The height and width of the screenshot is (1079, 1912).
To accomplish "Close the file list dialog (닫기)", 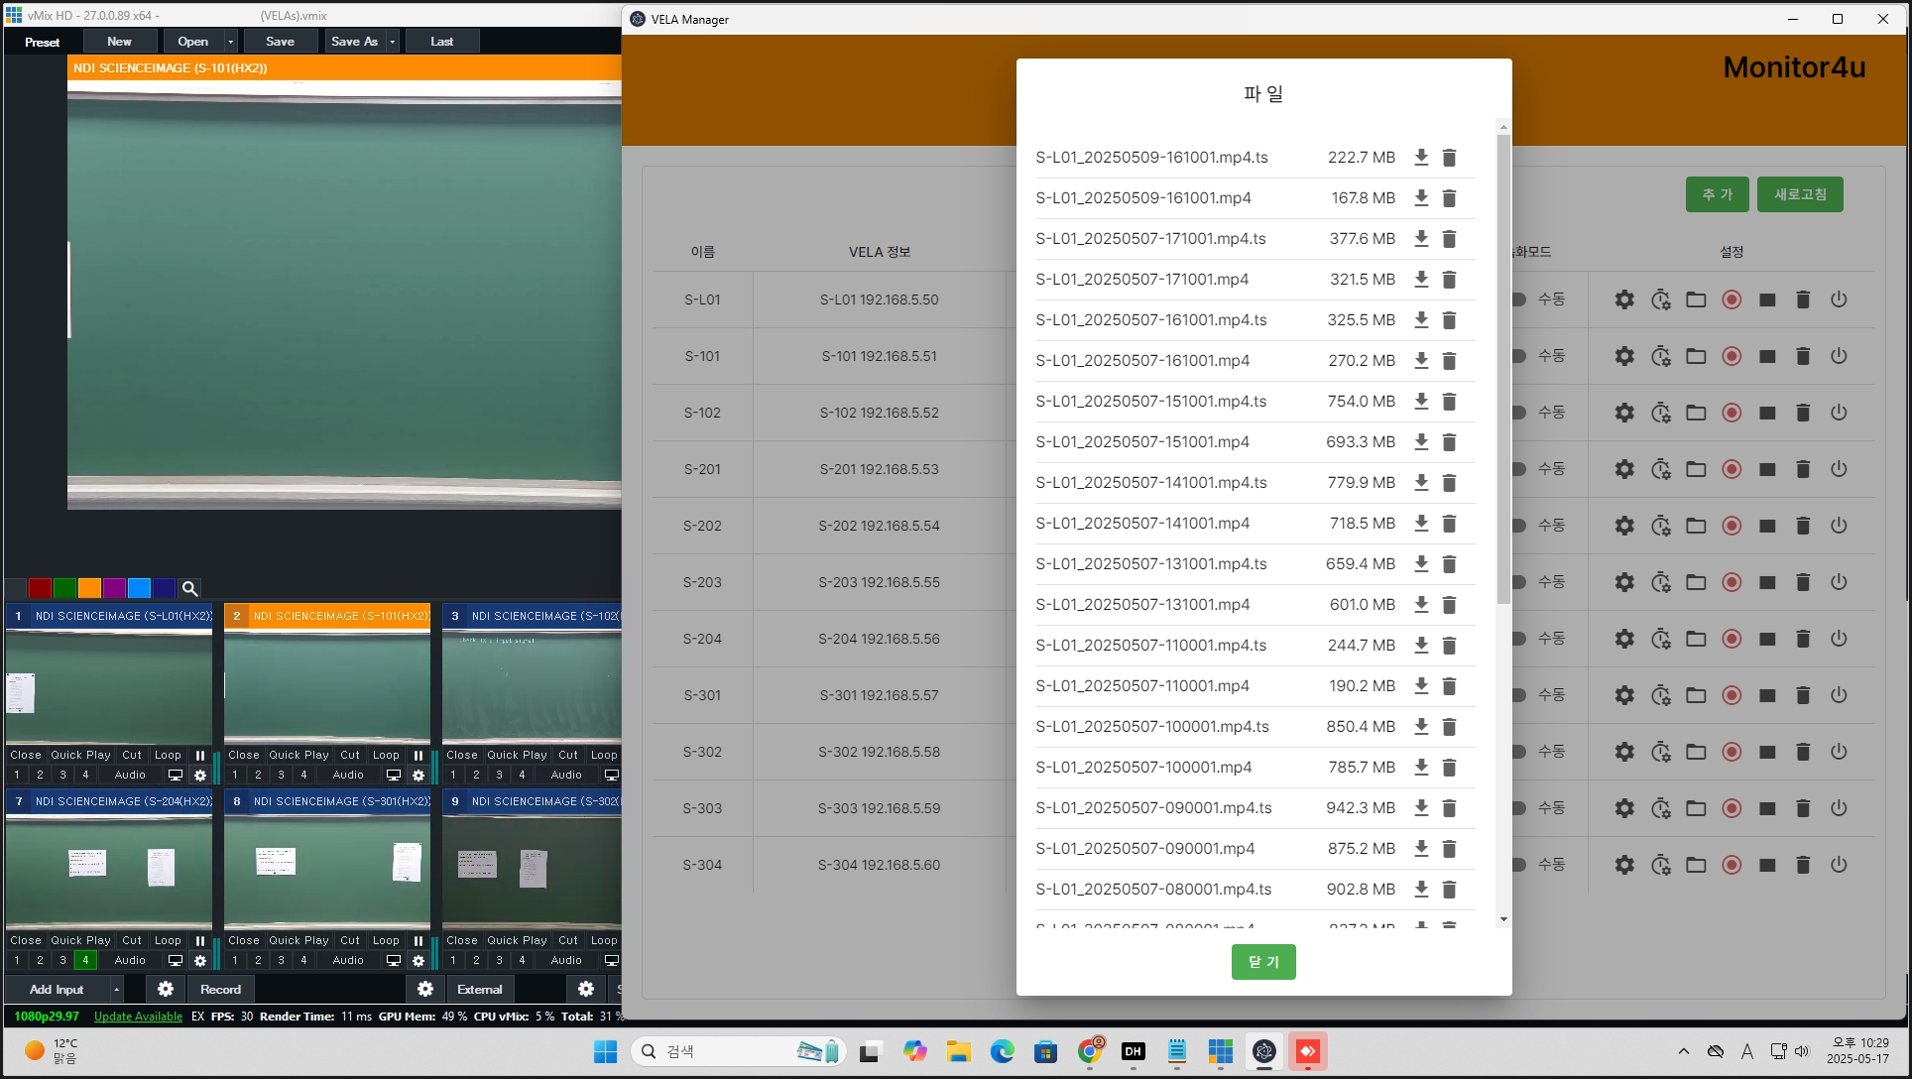I will point(1263,962).
